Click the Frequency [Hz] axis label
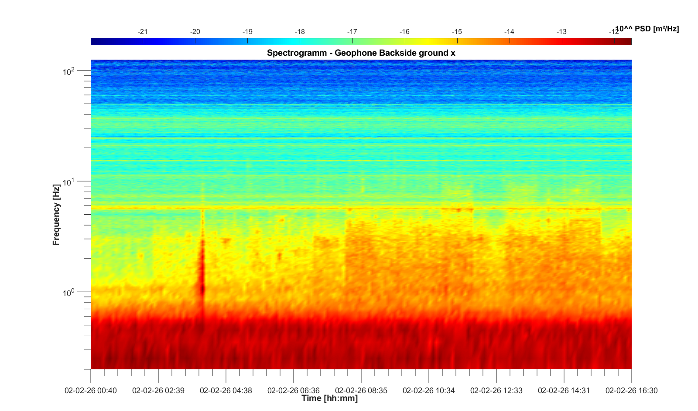 tap(56, 215)
